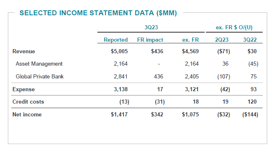Click the ex. FR column header
Image resolution: width=273 pixels, height=149 pixels.
[x=191, y=40]
